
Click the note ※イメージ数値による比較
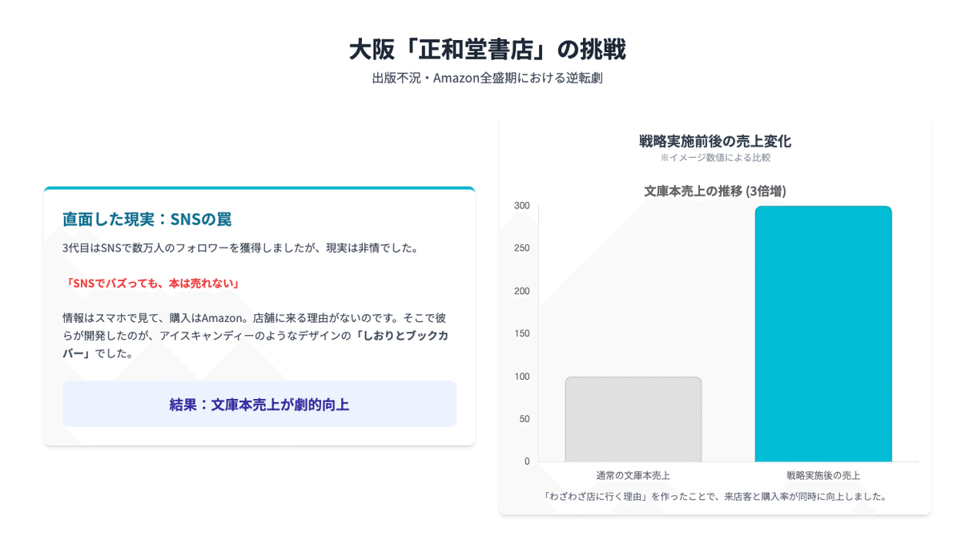[715, 158]
